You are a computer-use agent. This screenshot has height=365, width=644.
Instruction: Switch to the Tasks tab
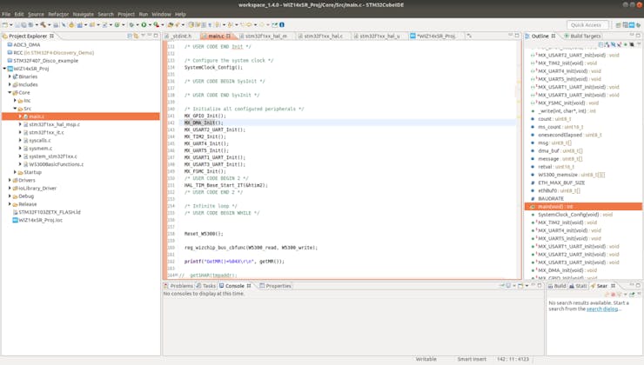(205, 286)
